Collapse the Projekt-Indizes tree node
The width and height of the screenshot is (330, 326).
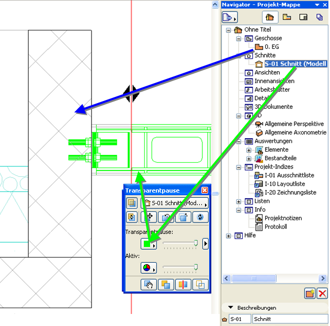[238, 167]
